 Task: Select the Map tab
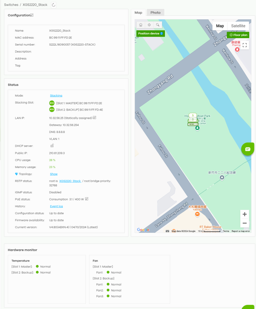coord(138,13)
